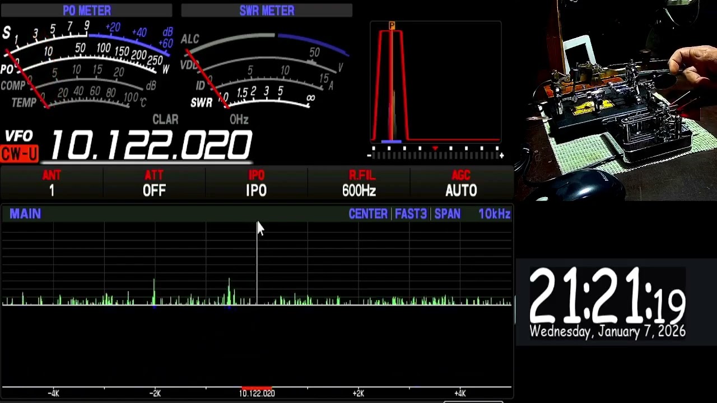The width and height of the screenshot is (717, 403).
Task: Click the 10.122.020 center marker on the scope axis
Action: click(x=257, y=393)
